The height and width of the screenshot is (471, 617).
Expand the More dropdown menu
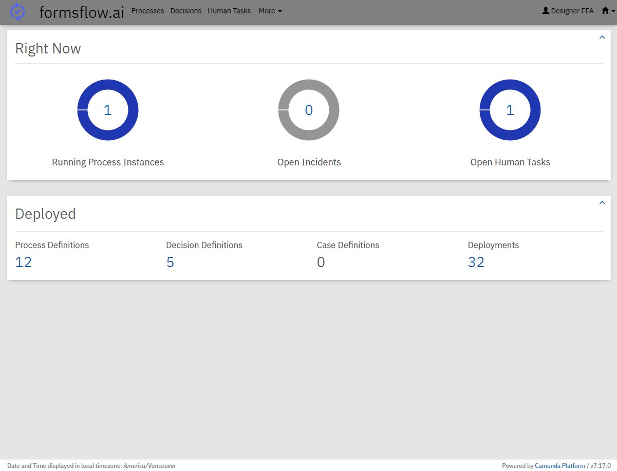coord(270,11)
